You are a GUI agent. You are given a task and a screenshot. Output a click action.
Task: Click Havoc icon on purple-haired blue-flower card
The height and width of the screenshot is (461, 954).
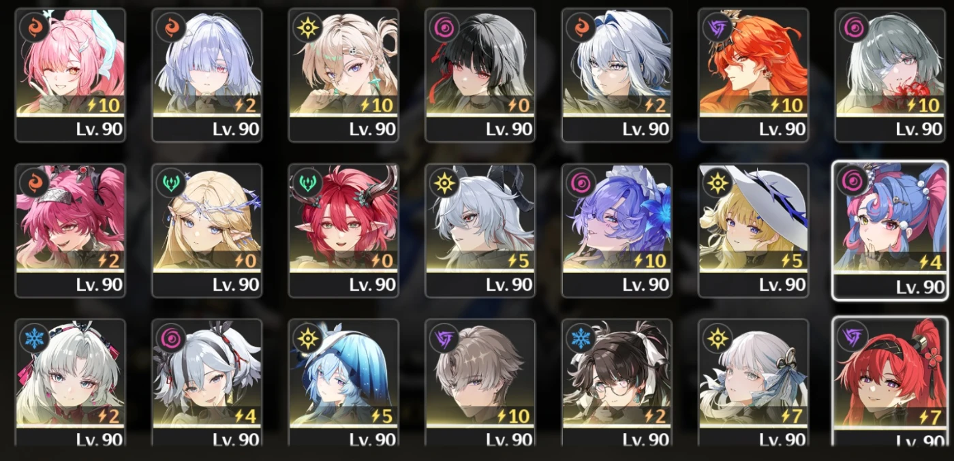(x=580, y=182)
